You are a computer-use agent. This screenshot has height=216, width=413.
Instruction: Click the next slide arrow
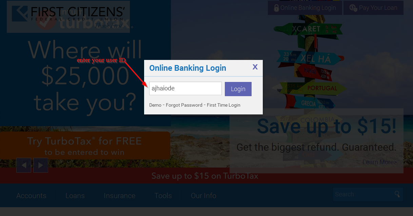tap(41, 165)
